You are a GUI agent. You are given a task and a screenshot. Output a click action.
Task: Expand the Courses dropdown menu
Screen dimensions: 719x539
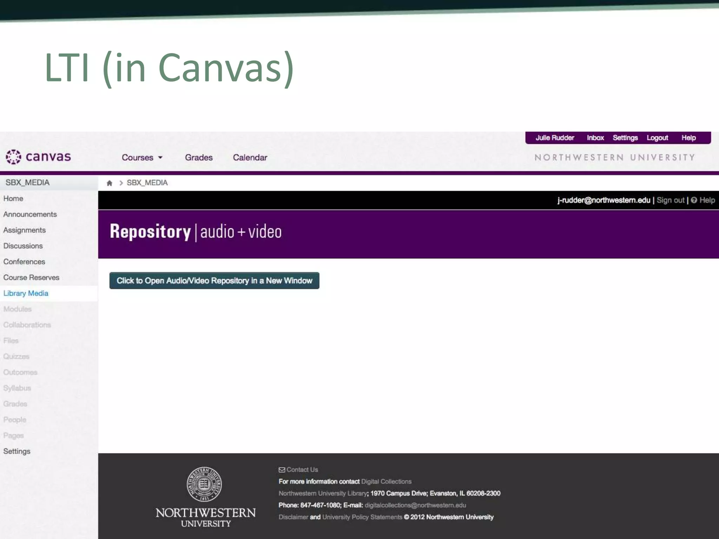[x=142, y=158]
